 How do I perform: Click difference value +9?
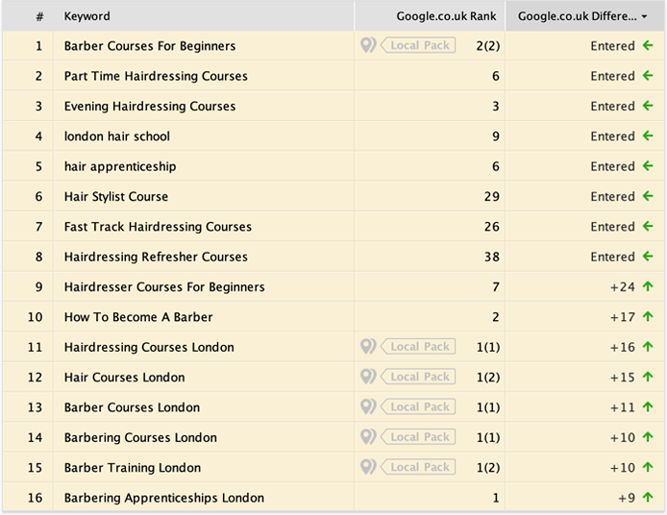[x=627, y=498]
